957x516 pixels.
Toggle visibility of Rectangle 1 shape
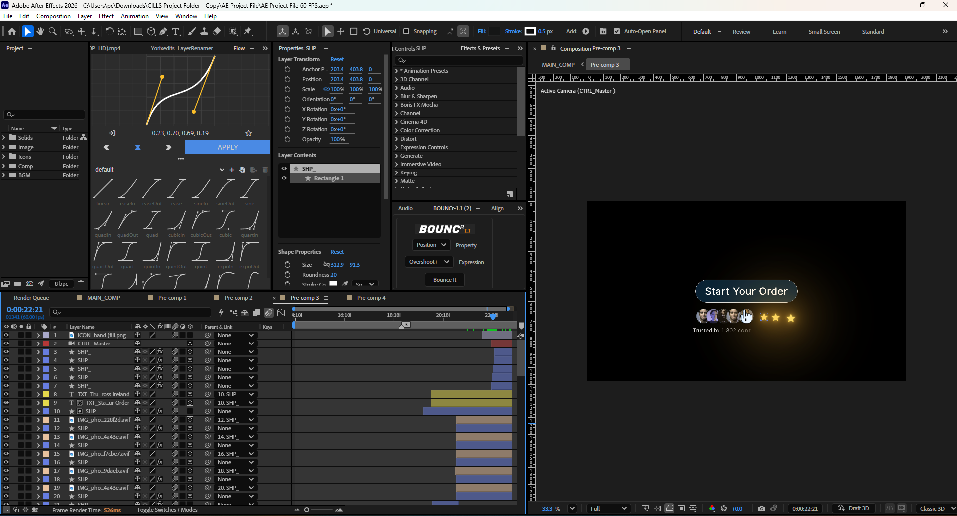[284, 178]
